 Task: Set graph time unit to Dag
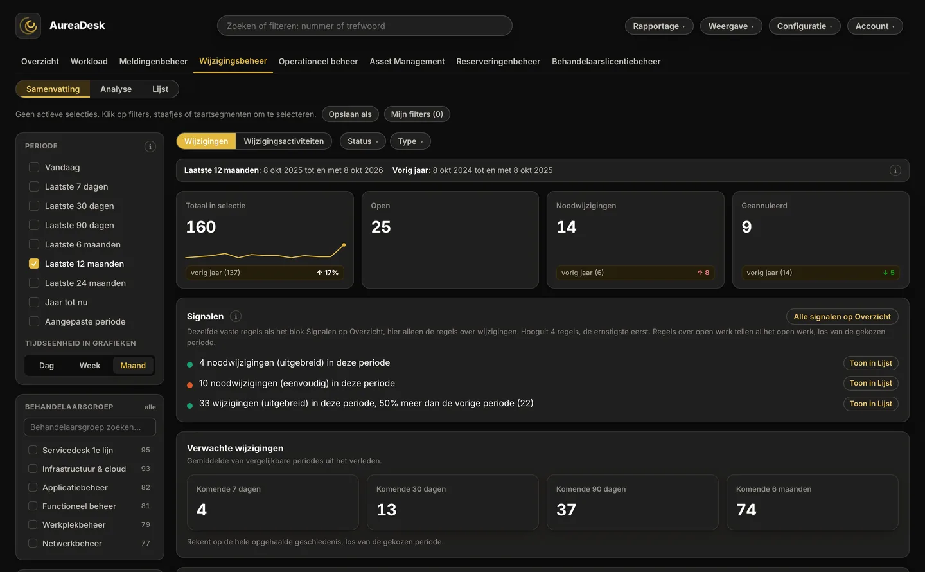click(x=46, y=366)
